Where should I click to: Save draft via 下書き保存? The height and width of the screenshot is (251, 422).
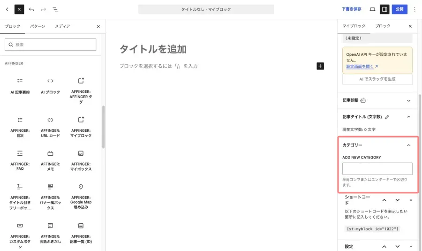[352, 9]
